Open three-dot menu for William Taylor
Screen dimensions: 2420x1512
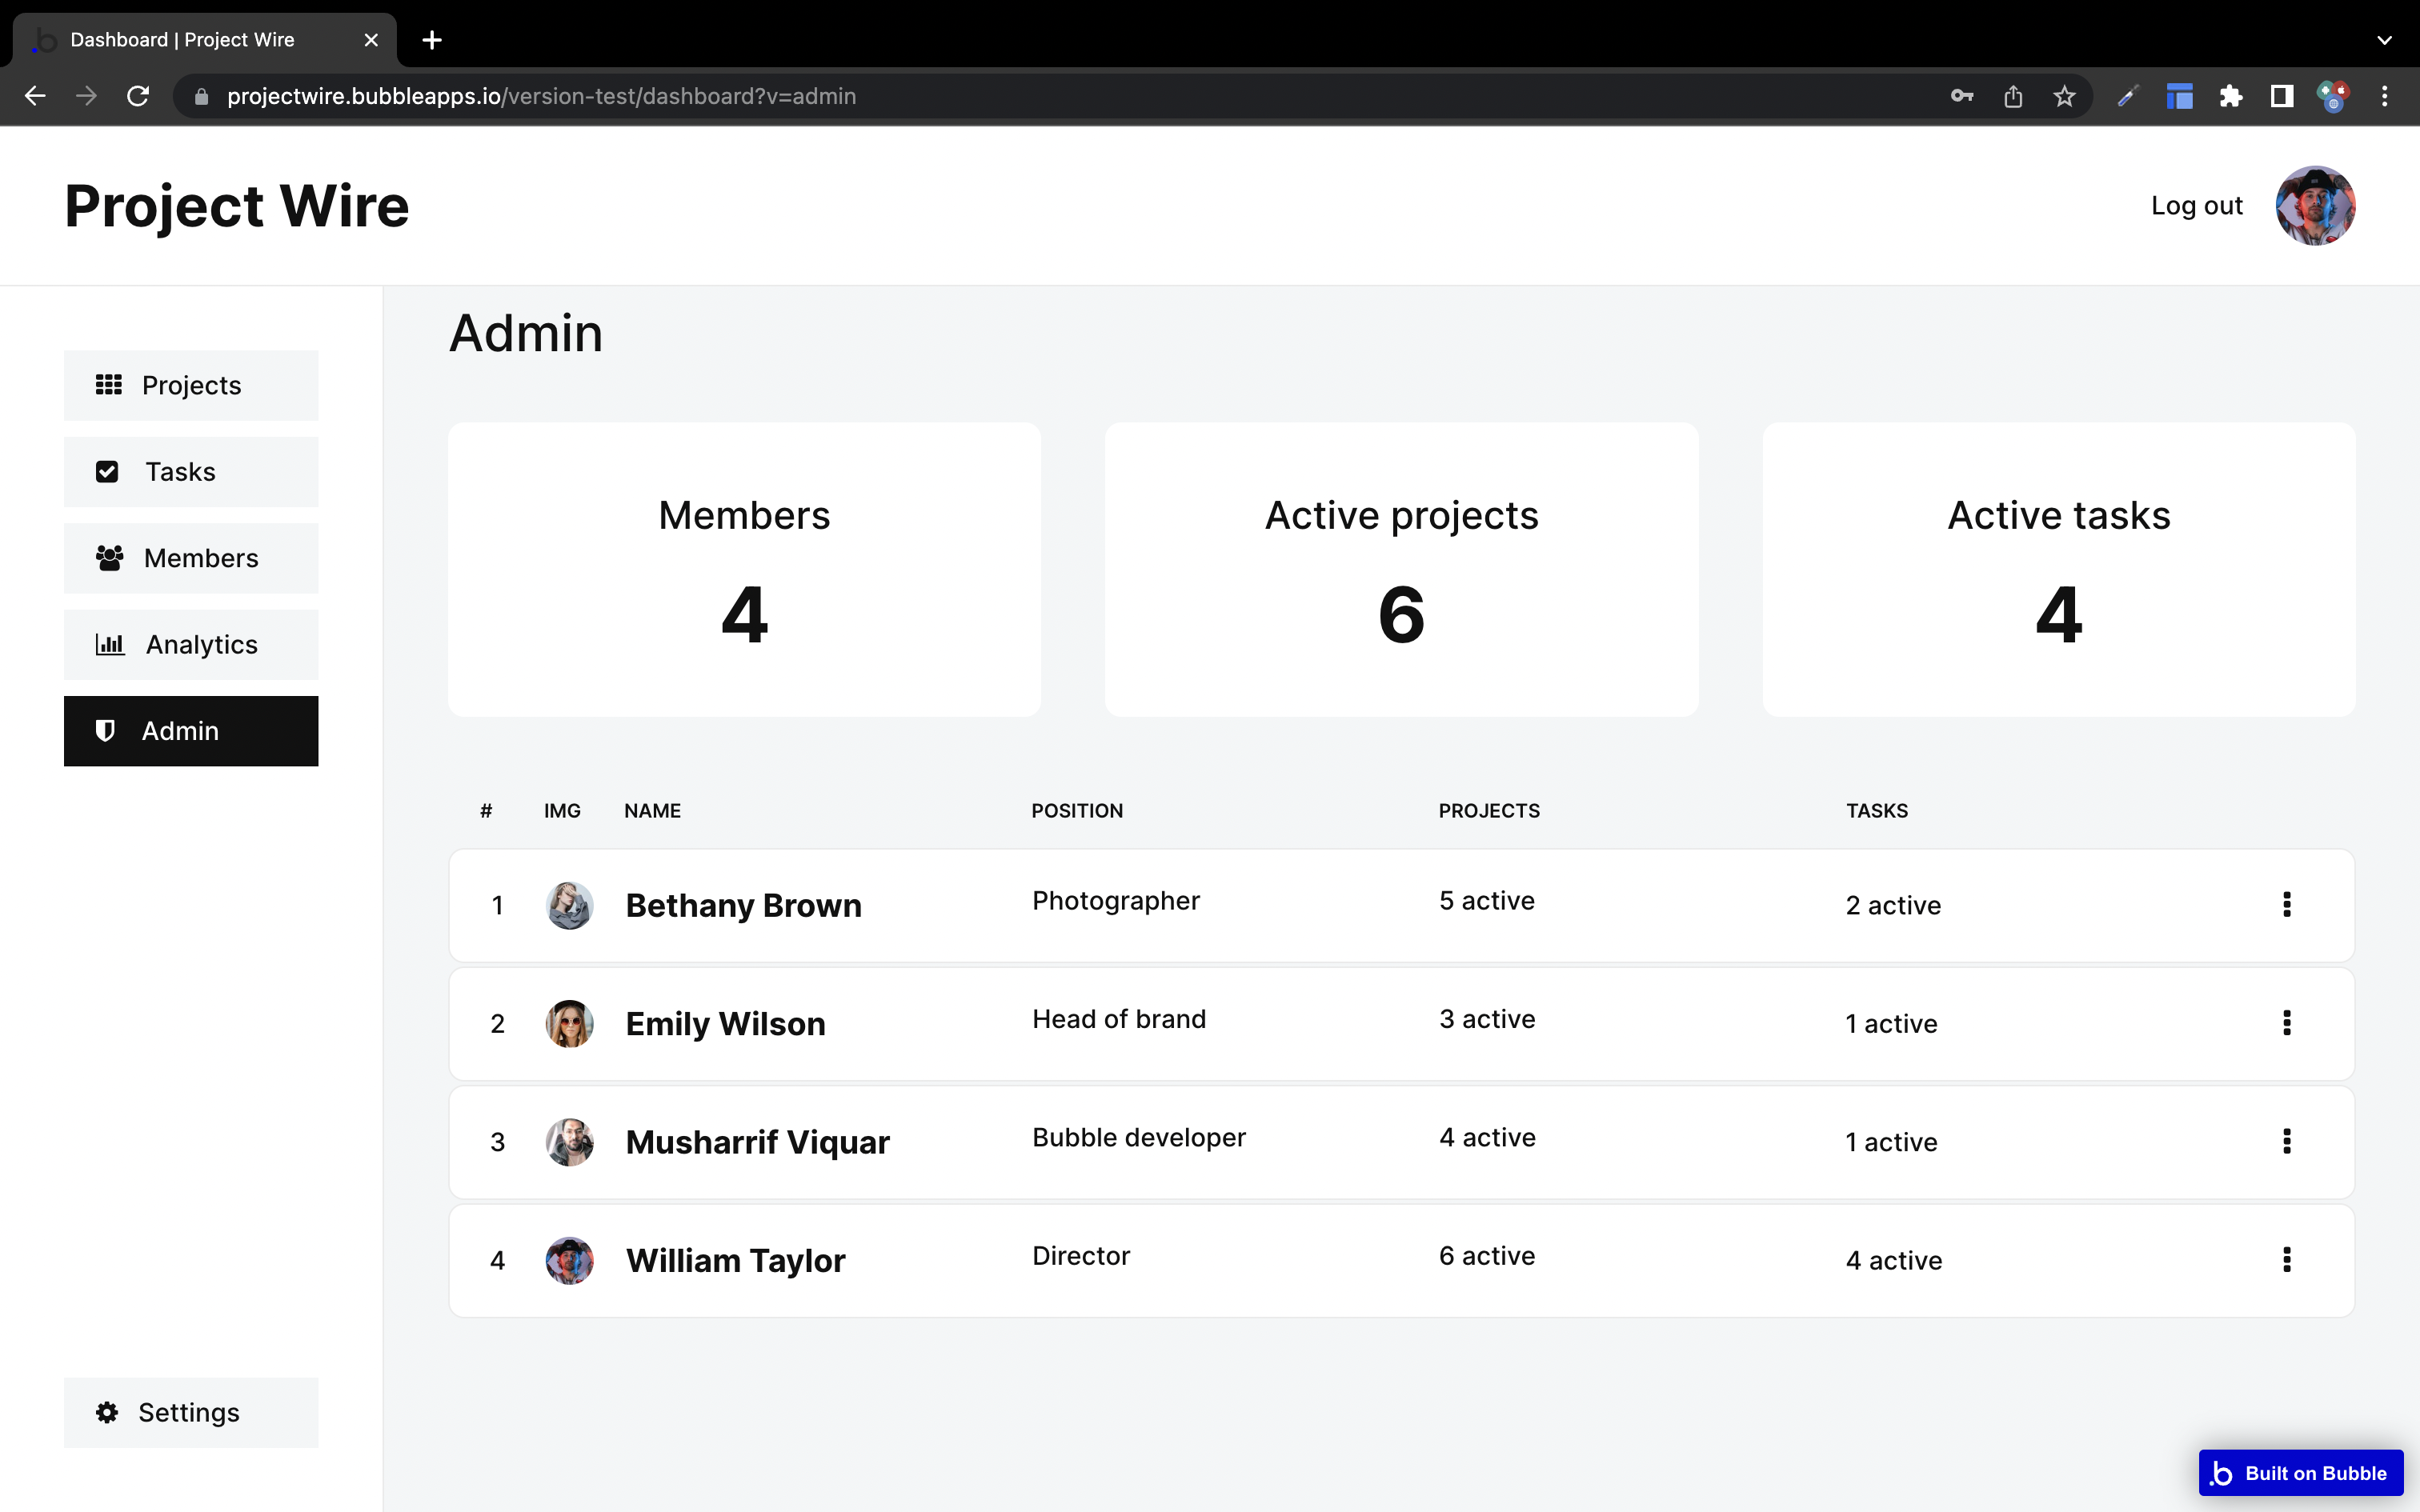coord(2286,1259)
